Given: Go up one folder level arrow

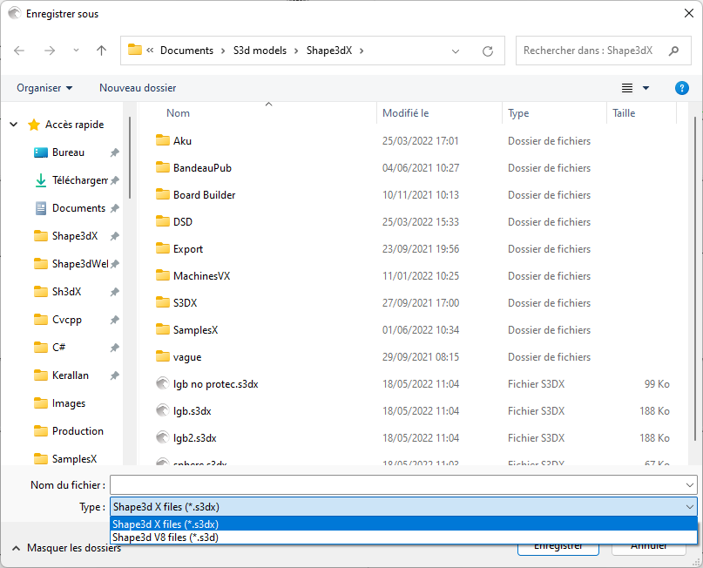Looking at the screenshot, I should [101, 51].
